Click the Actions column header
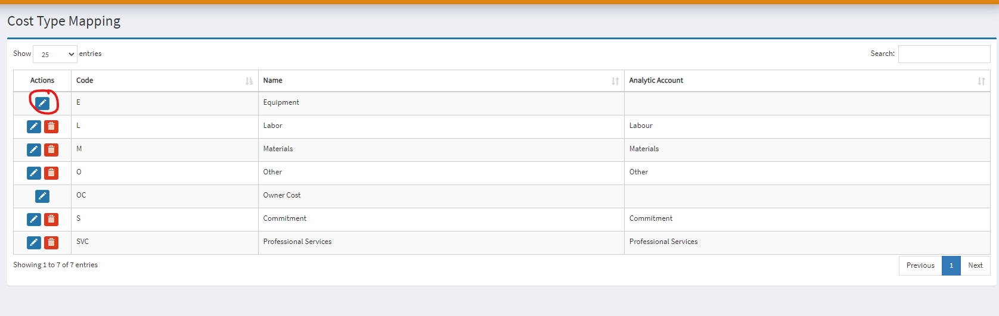The width and height of the screenshot is (999, 316). click(42, 81)
